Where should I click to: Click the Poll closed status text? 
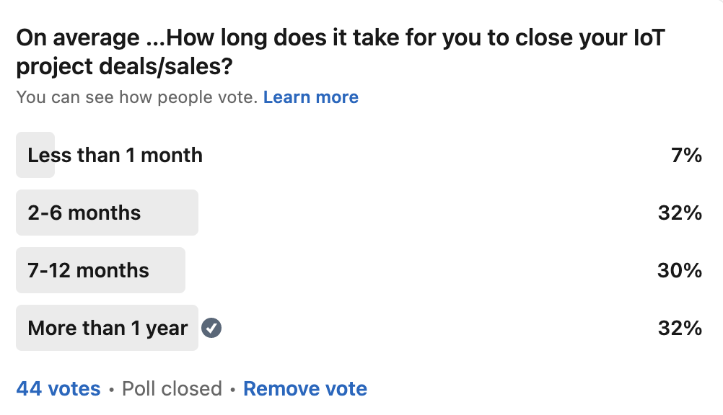[x=172, y=389]
